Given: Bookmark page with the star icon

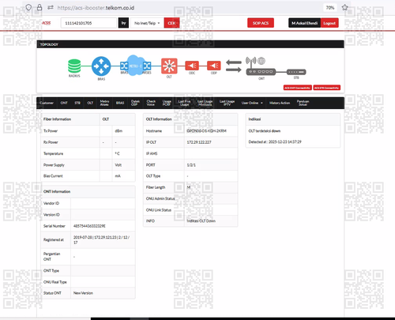Looking at the screenshot, I should point(344,7).
